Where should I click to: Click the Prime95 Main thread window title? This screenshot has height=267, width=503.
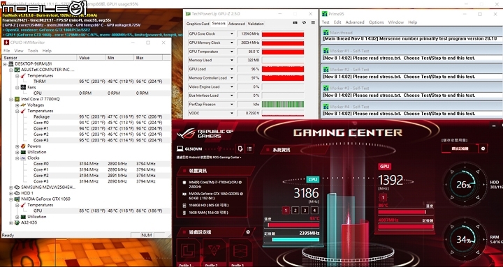pos(341,33)
